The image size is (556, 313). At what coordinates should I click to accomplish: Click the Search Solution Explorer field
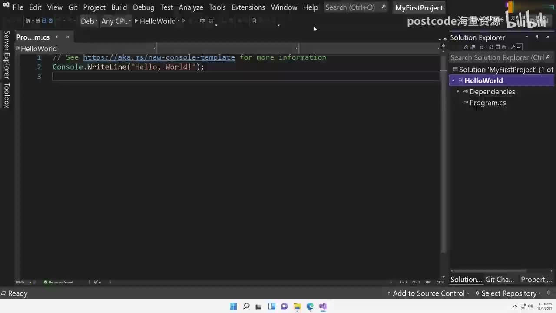[497, 57]
